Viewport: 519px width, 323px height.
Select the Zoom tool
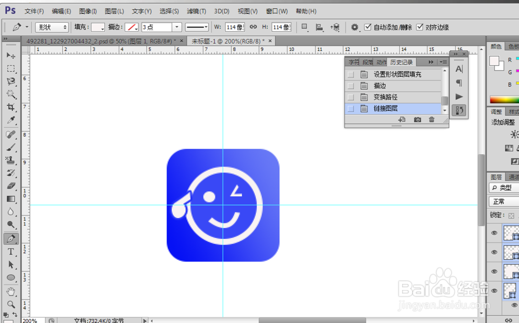coord(11,304)
